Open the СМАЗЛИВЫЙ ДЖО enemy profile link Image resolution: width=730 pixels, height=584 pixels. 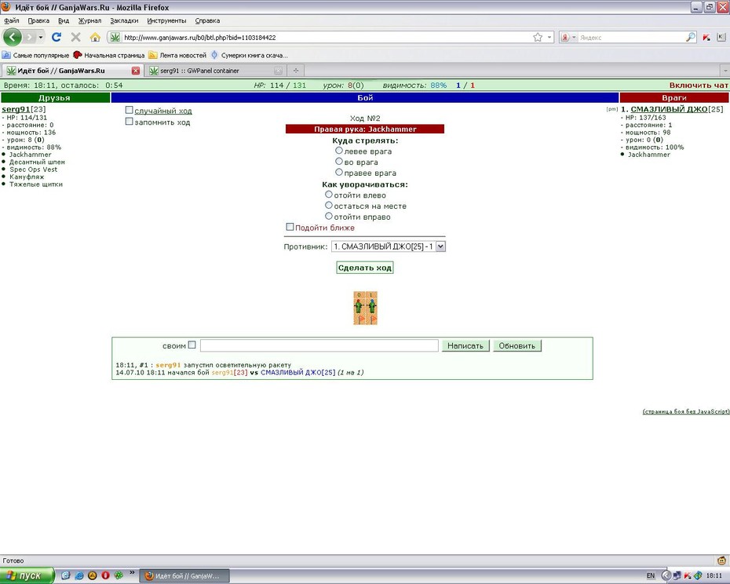pyautogui.click(x=669, y=109)
